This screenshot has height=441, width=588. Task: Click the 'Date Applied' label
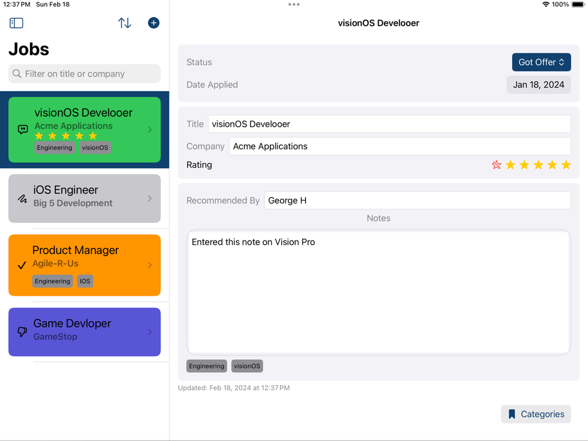(x=212, y=85)
